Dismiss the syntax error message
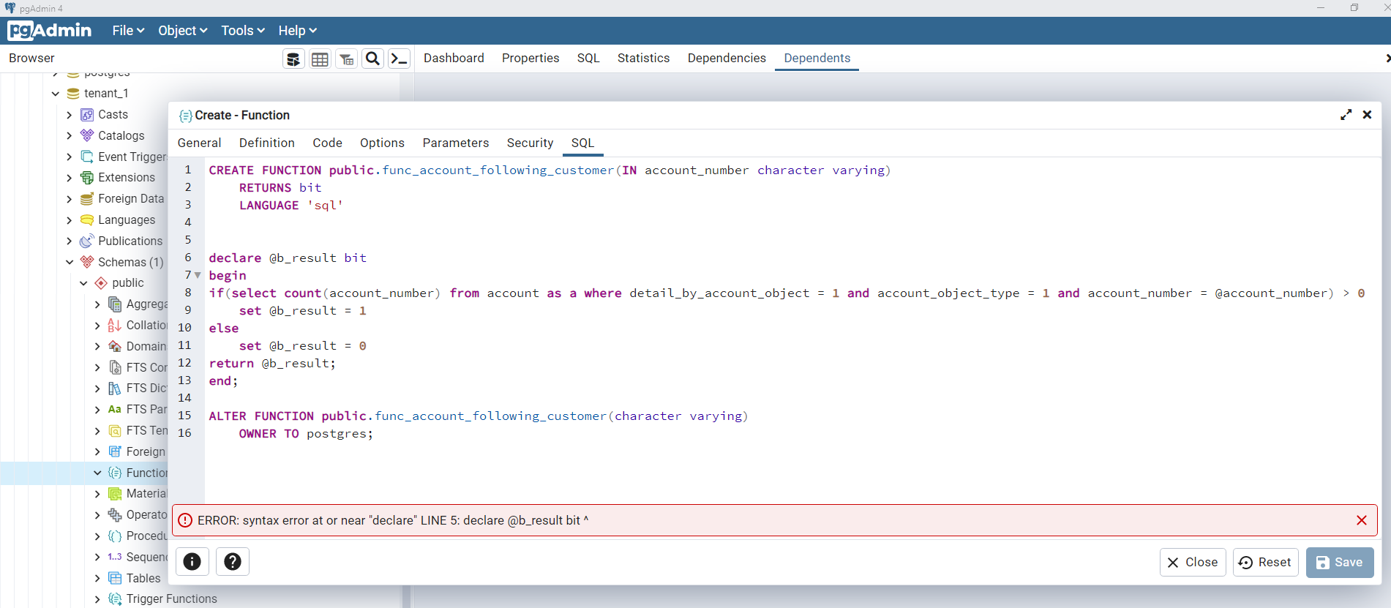The image size is (1391, 608). (x=1362, y=520)
